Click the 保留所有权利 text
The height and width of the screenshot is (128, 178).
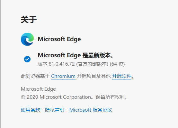(110, 97)
